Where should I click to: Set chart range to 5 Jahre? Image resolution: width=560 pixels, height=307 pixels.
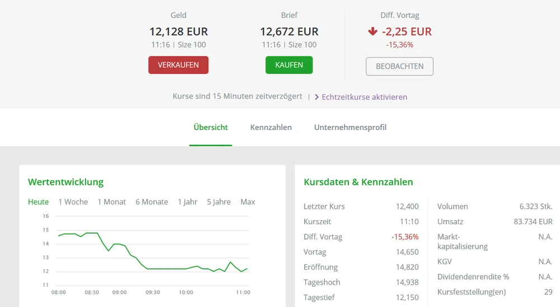(218, 202)
